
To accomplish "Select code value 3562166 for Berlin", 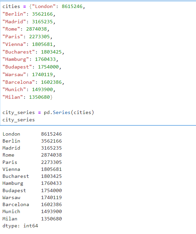I will [x=43, y=14].
